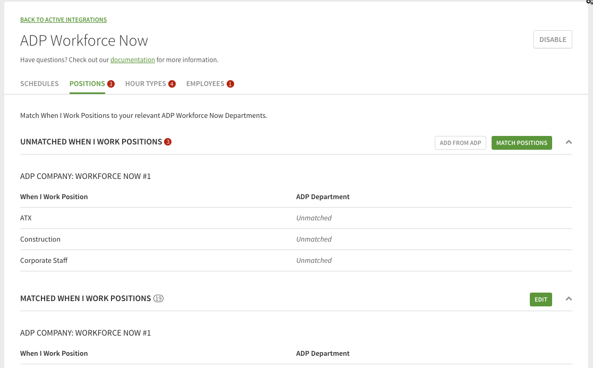593x368 pixels.
Task: Click the settings gear icon in top corner
Action: (x=587, y=3)
